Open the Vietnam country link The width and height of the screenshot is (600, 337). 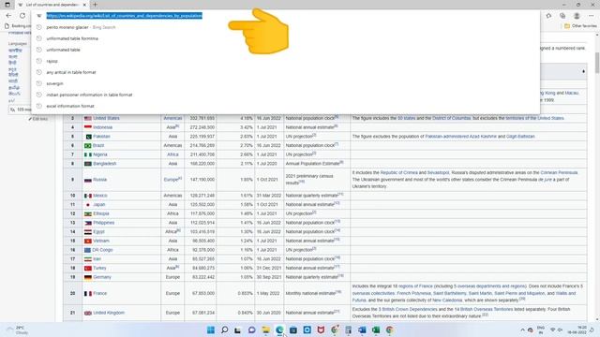coord(101,242)
